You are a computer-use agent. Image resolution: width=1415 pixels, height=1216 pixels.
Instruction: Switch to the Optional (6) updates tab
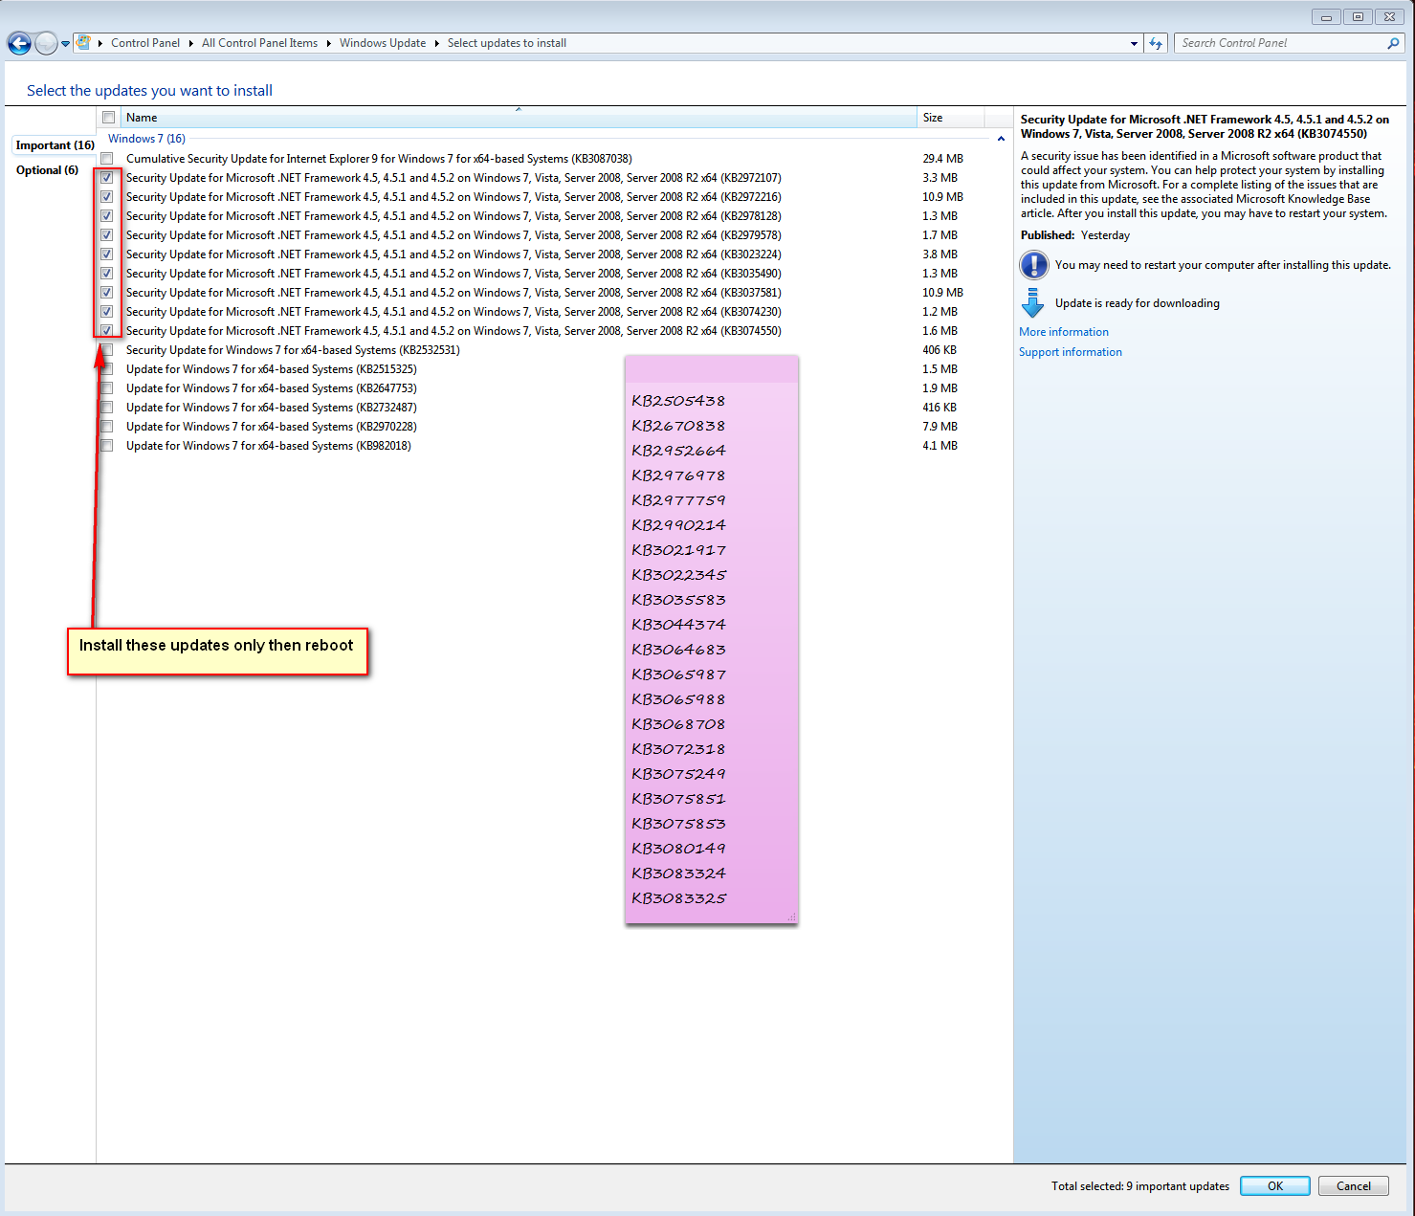coord(47,170)
